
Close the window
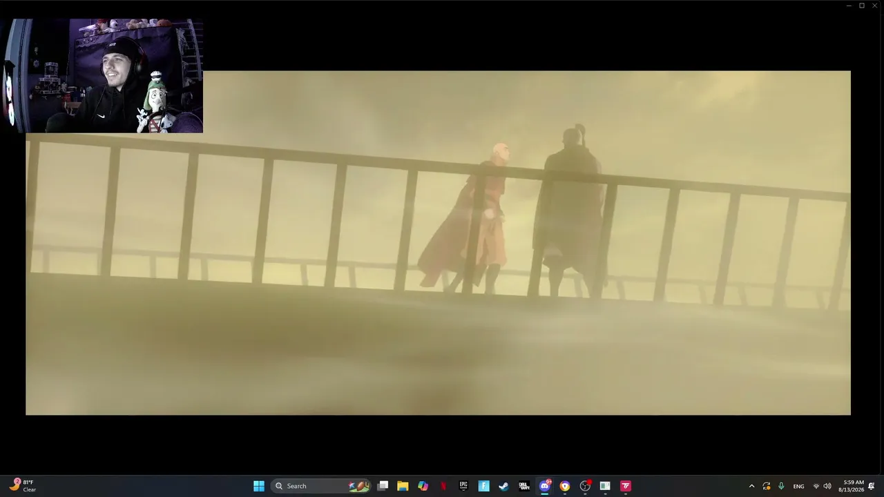[875, 6]
